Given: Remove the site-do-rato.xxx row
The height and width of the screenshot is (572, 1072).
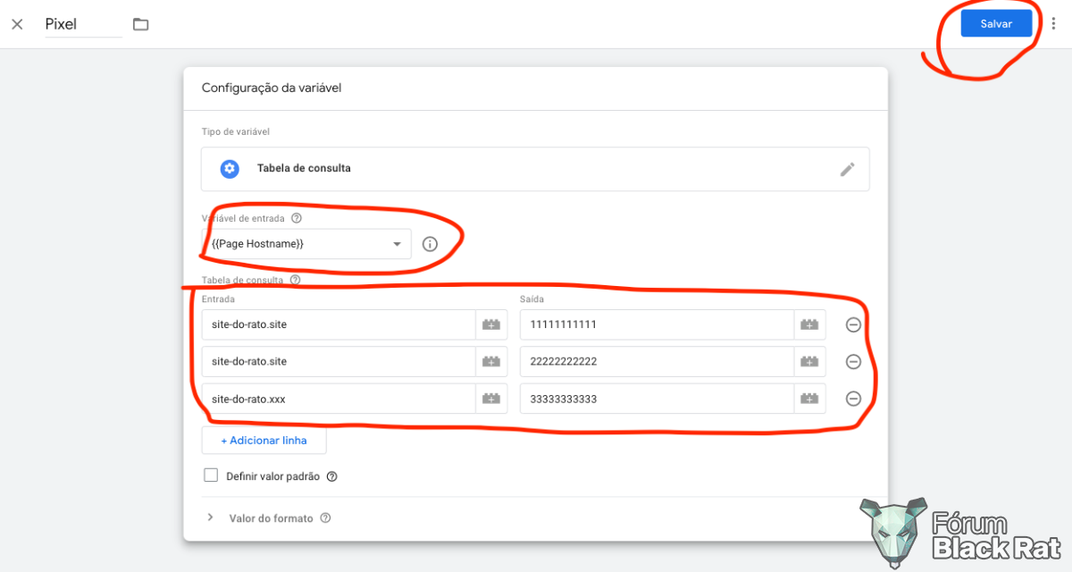Looking at the screenshot, I should pyautogui.click(x=853, y=399).
